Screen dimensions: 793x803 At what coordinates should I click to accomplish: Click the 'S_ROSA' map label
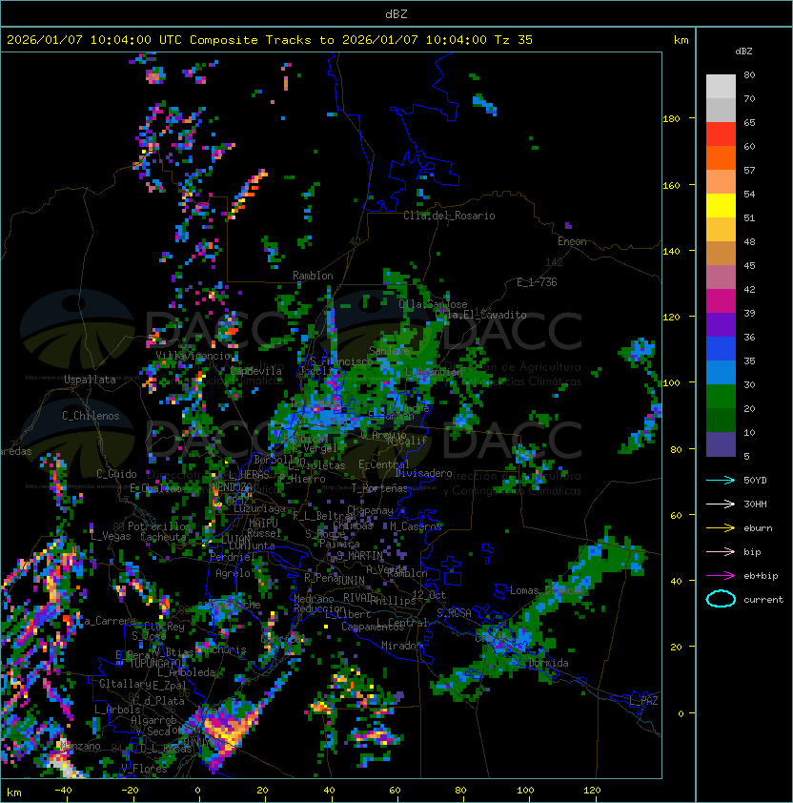[x=454, y=613]
